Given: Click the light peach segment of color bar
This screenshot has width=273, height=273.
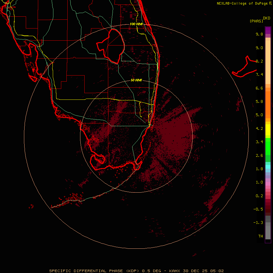Looking at the screenshot, I should (268, 62).
